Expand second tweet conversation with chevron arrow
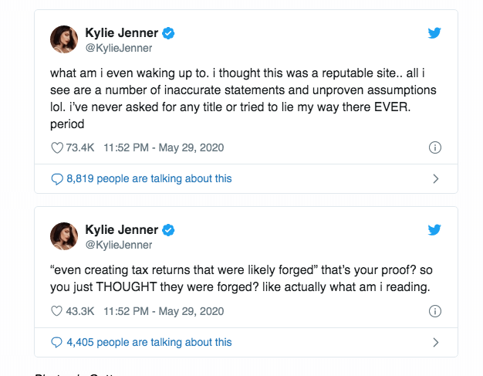The image size is (483, 376). (435, 342)
